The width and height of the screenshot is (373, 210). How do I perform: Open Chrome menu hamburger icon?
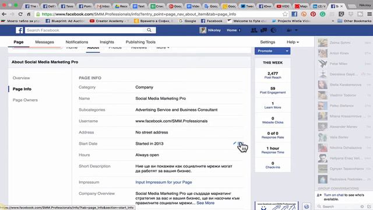point(370,14)
